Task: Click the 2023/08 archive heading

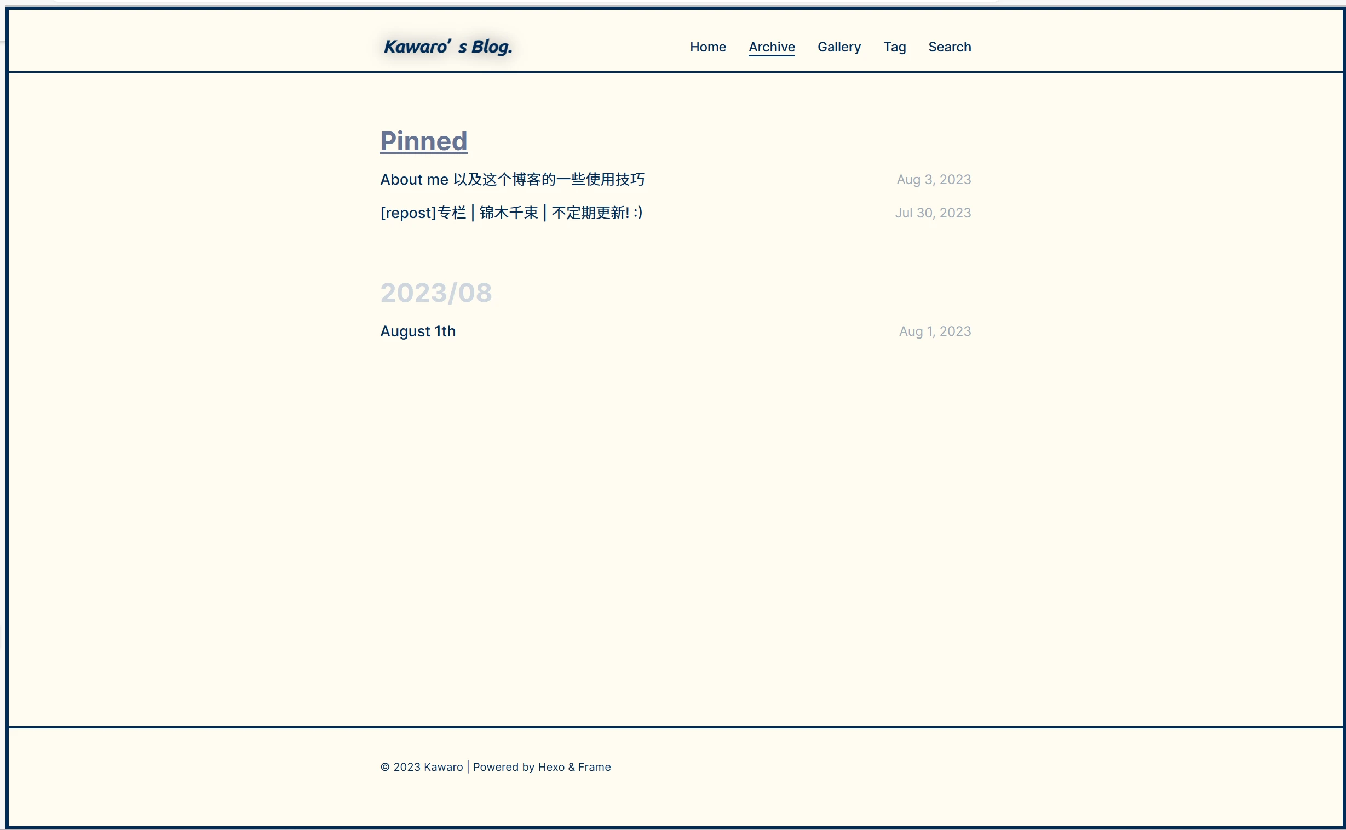Action: [x=436, y=293]
